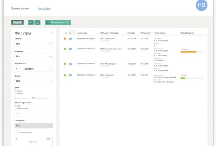Viewport: 216px width, 146px height.
Task: Open the HB user avatar
Action: point(201,5)
